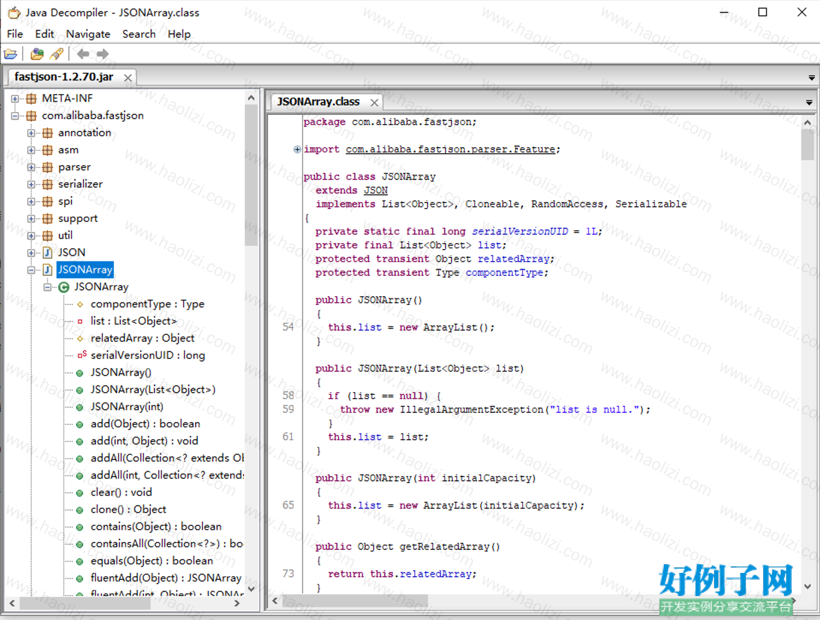Open the jar tab list dropdown
Viewport: 820px width, 620px height.
(x=811, y=77)
